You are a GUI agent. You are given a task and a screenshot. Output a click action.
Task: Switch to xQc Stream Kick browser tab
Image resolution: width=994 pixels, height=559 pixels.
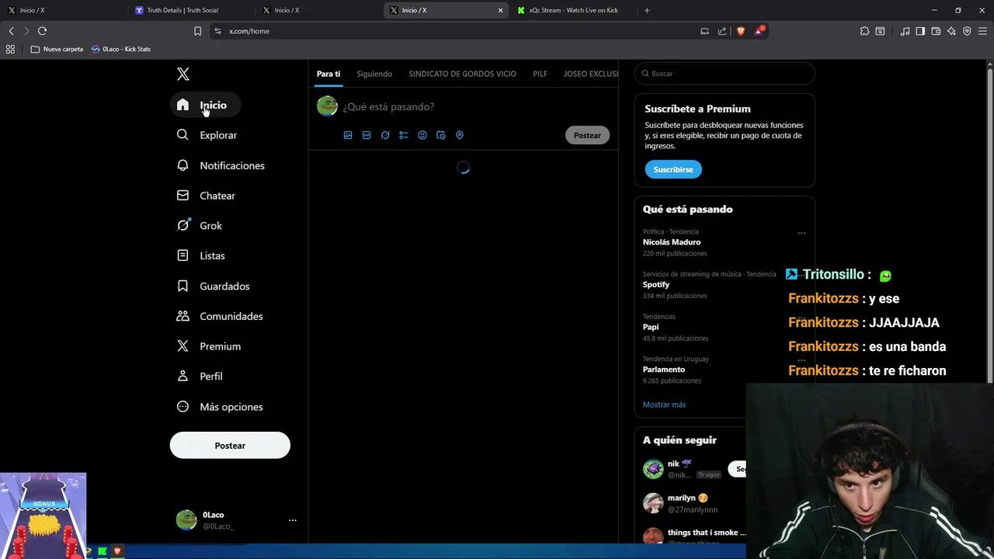click(573, 10)
